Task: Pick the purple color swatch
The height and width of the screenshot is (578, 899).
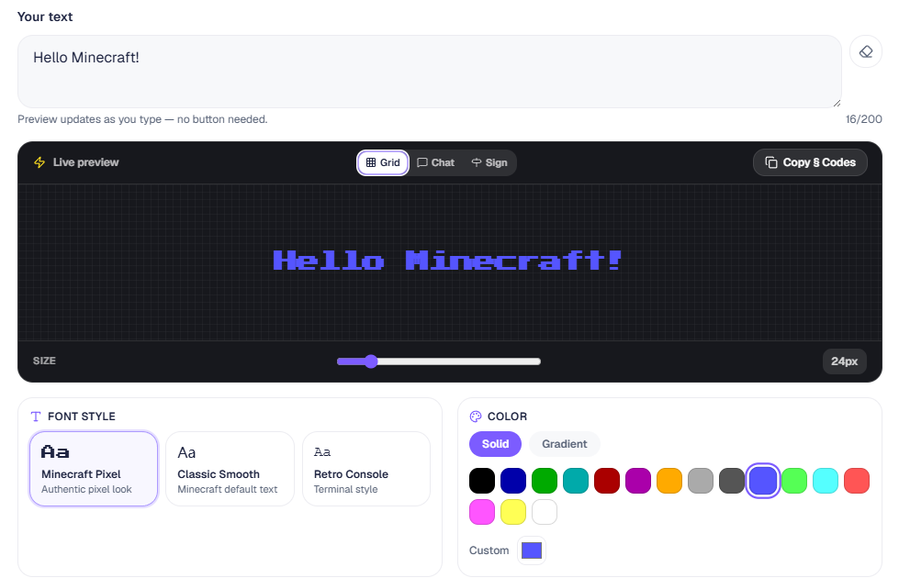Action: (x=638, y=481)
